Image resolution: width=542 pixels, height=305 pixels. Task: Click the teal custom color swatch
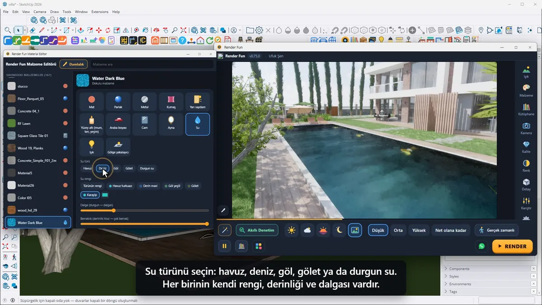tap(105, 195)
